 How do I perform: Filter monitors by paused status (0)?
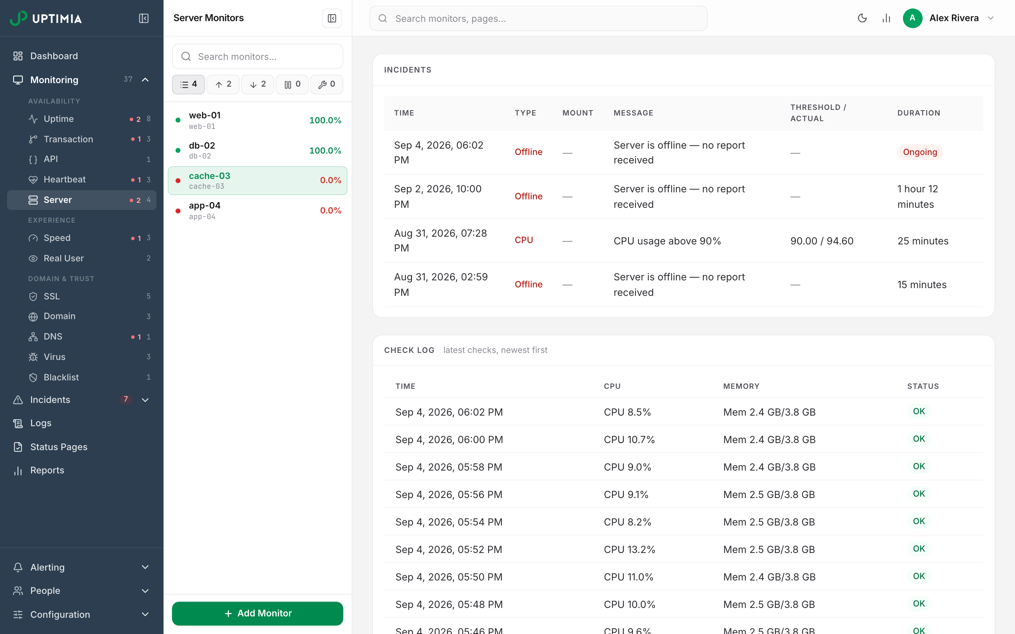tap(292, 85)
